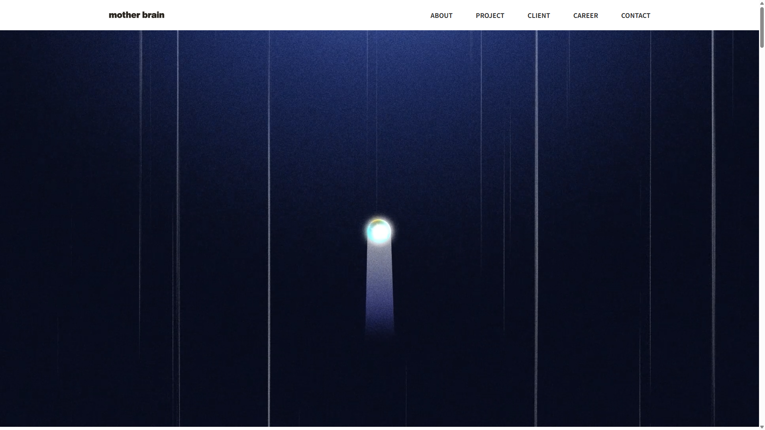Click the glowing orb in the center
765x430 pixels.
click(379, 231)
